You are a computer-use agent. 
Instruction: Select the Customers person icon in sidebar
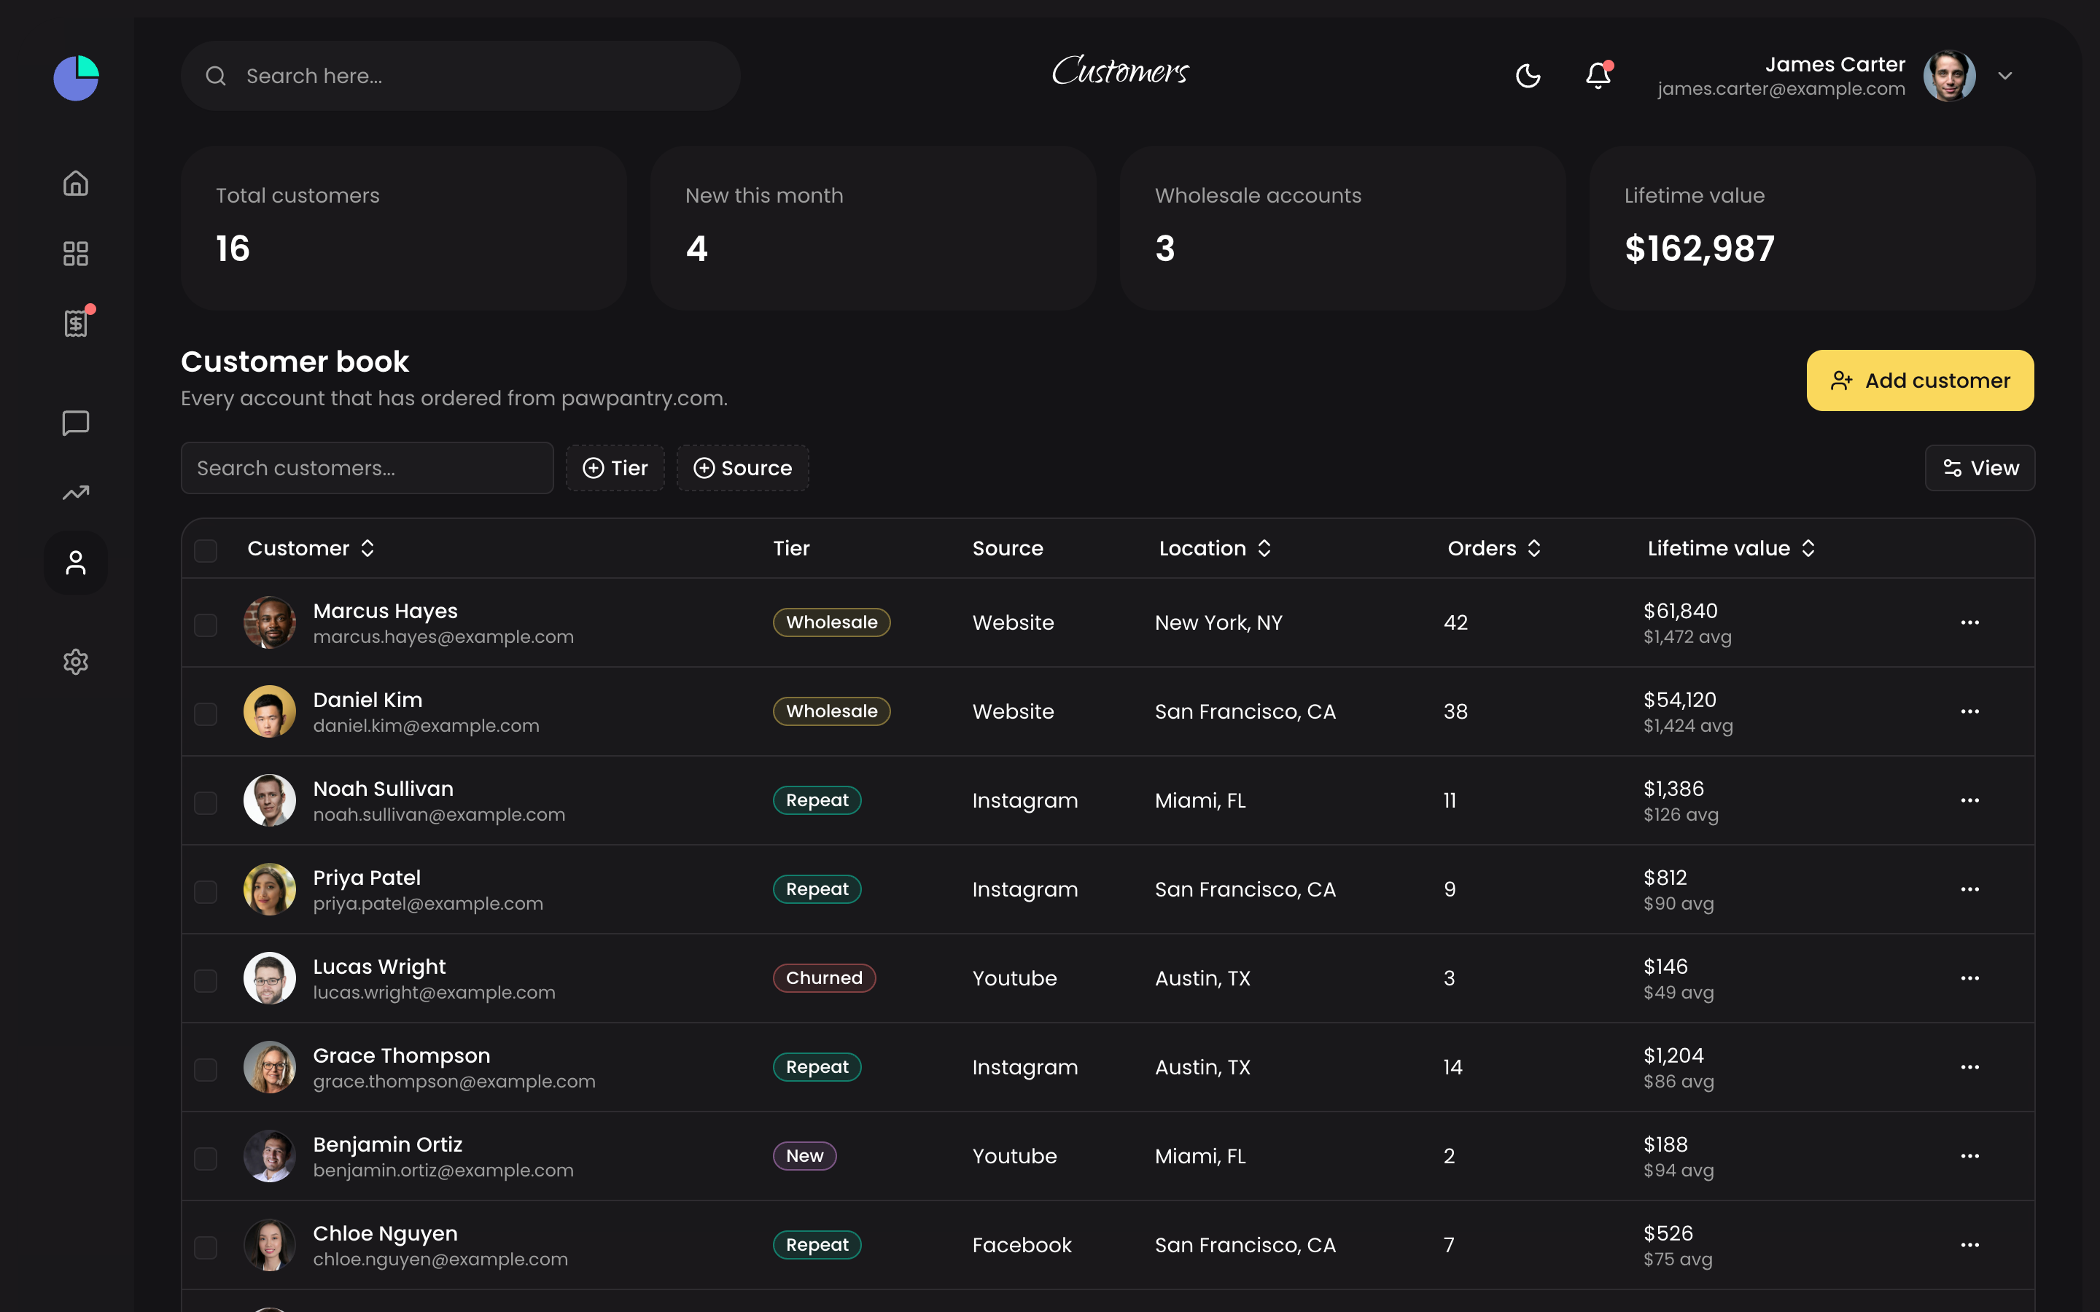pos(76,563)
